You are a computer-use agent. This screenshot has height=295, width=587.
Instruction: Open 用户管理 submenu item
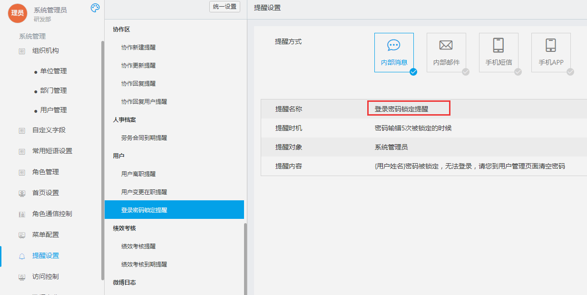(53, 110)
